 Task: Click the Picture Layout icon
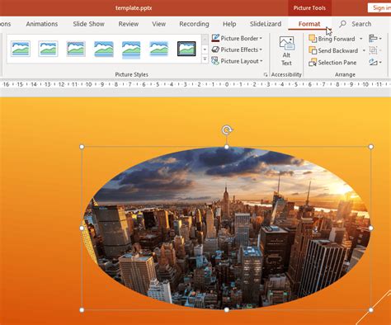click(215, 61)
